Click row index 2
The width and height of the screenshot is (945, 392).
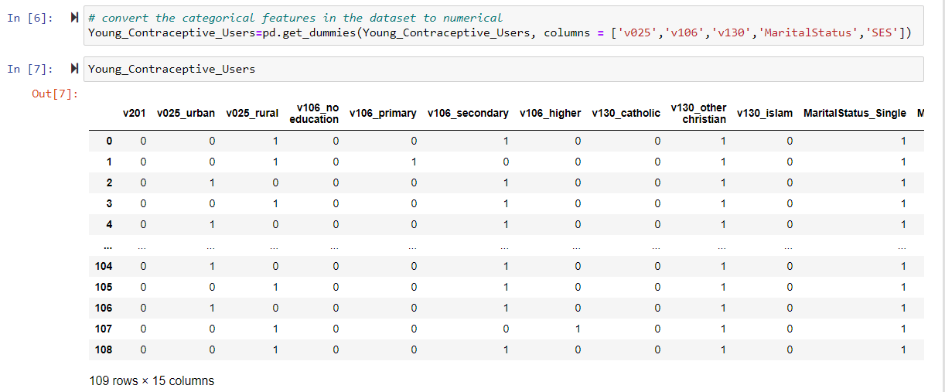coord(109,183)
